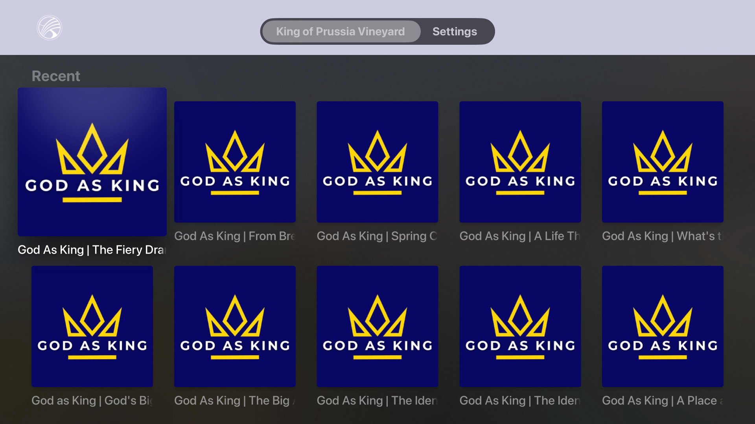
Task: Open God as King God's Bi... thumbnail
Action: 92,326
